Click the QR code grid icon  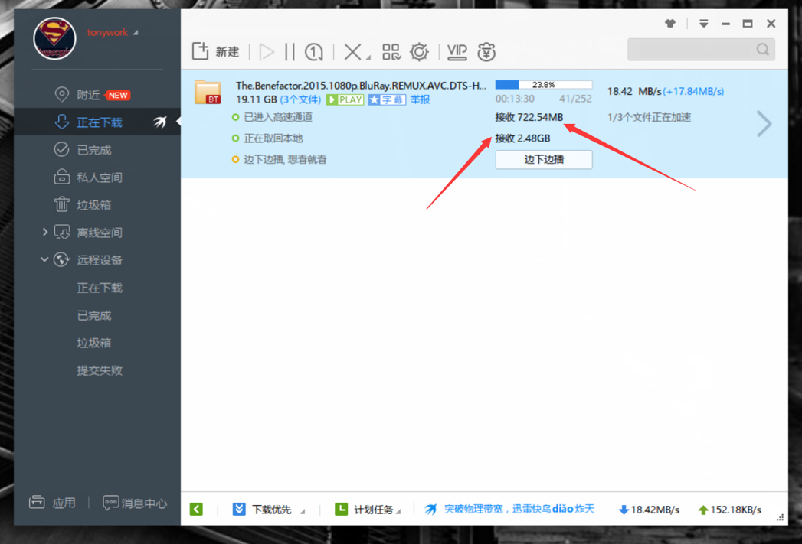pos(391,51)
